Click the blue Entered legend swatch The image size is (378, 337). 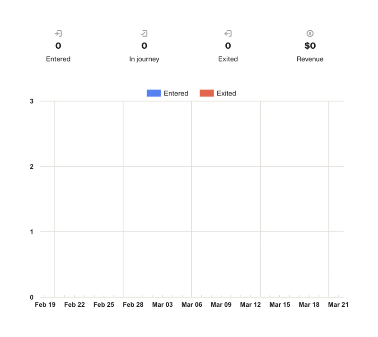point(153,93)
